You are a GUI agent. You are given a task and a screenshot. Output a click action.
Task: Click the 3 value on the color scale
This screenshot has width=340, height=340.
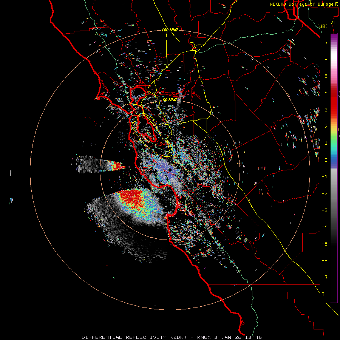click(x=326, y=110)
